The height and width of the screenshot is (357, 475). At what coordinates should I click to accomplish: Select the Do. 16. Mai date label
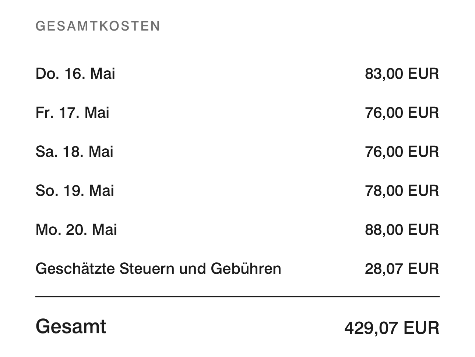(75, 74)
